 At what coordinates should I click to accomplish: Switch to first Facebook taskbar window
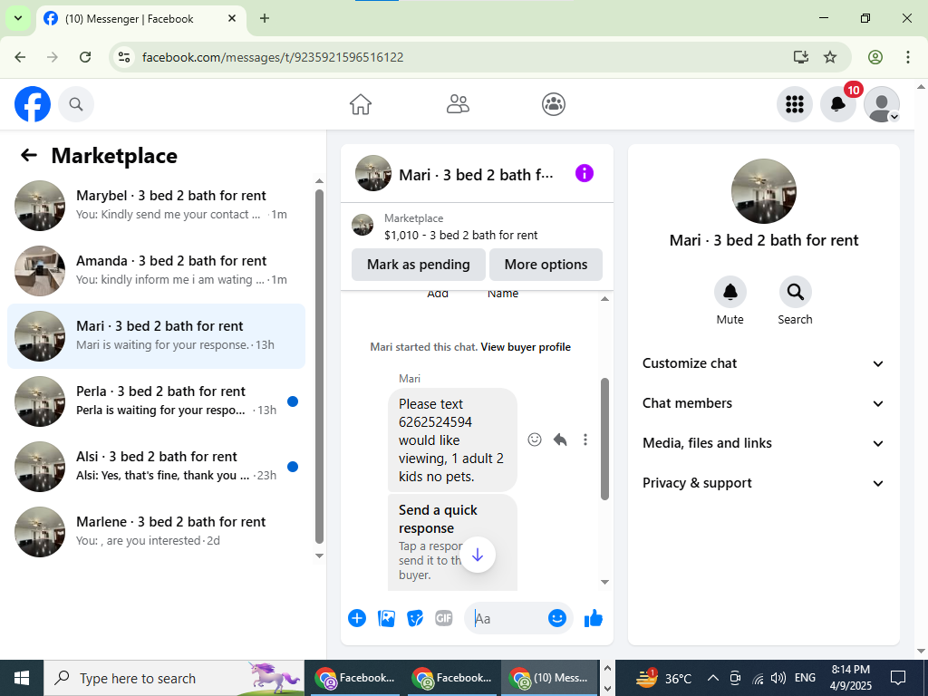point(354,678)
